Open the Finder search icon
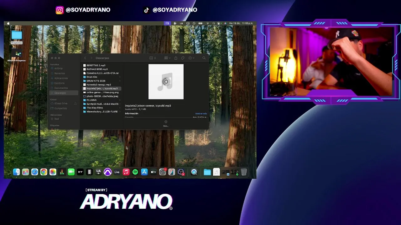The image size is (401, 225). 204,58
